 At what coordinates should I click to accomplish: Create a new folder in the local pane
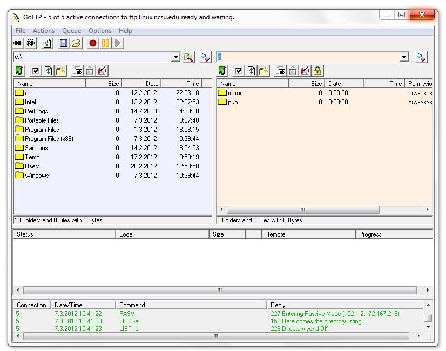point(61,71)
